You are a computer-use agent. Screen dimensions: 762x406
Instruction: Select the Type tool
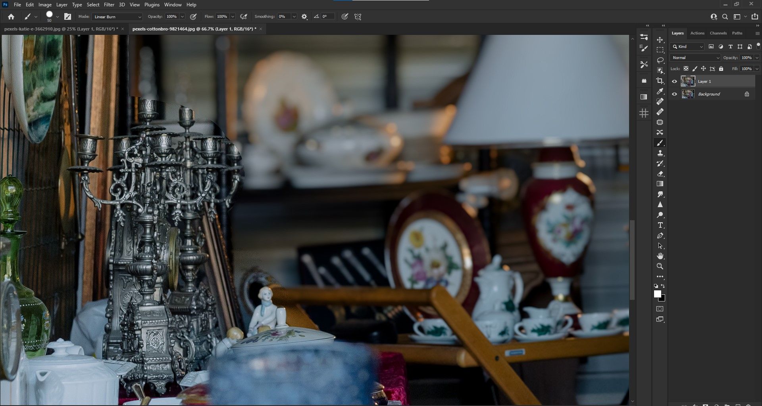point(660,225)
